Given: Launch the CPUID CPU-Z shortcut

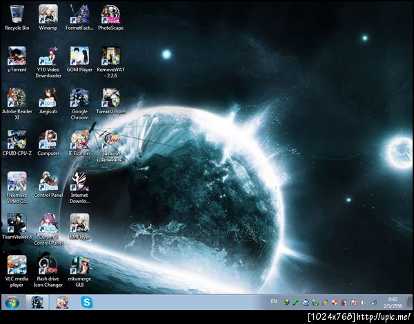Looking at the screenshot, I should (17, 143).
